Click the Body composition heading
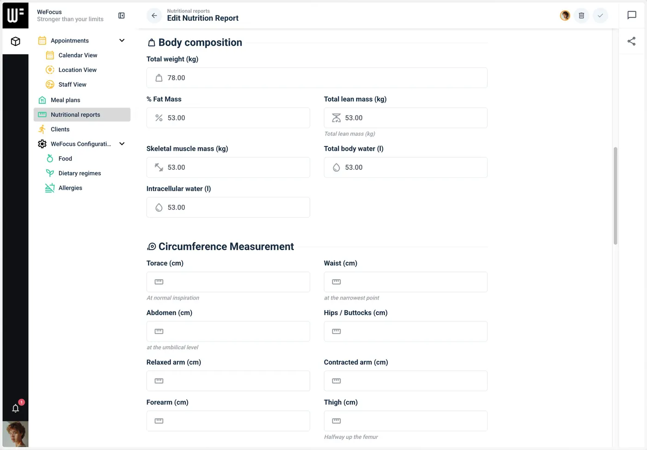This screenshot has height=450, width=647. pyautogui.click(x=200, y=42)
